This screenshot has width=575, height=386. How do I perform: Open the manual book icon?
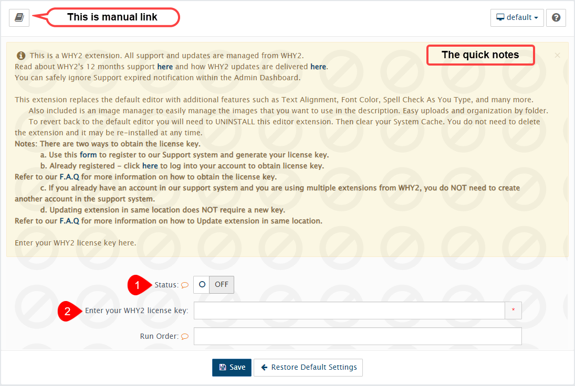(19, 17)
